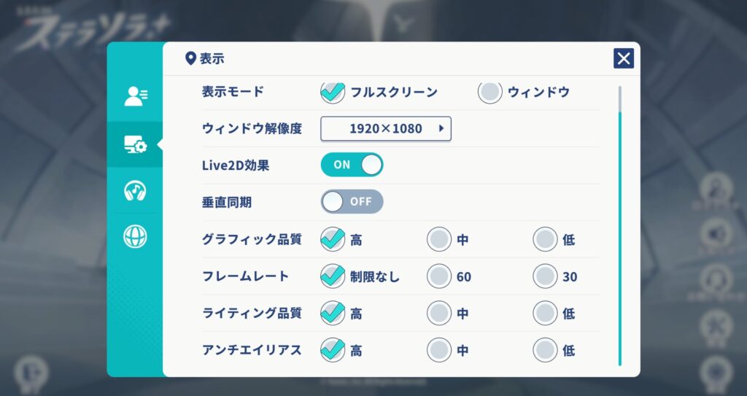This screenshot has width=747, height=396.
Task: Set フレームレート to 60
Action: point(439,276)
